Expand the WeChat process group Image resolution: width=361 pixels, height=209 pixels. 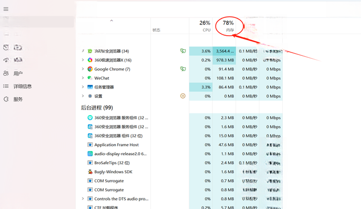pos(83,78)
